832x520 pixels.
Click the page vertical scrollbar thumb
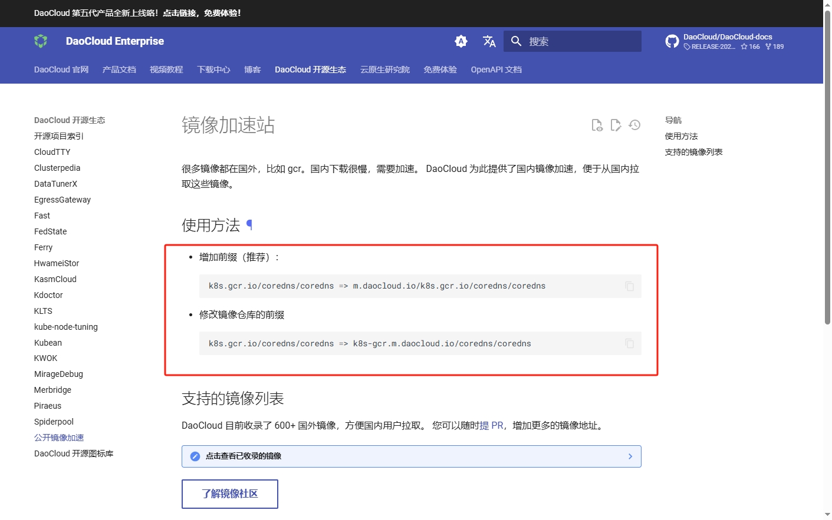[827, 167]
